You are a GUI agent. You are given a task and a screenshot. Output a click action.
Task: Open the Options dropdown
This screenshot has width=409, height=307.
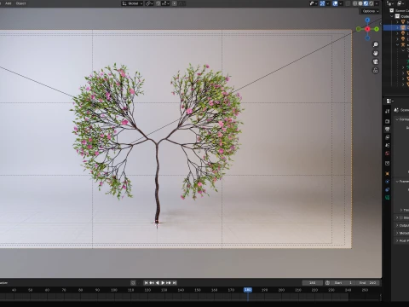[371, 11]
